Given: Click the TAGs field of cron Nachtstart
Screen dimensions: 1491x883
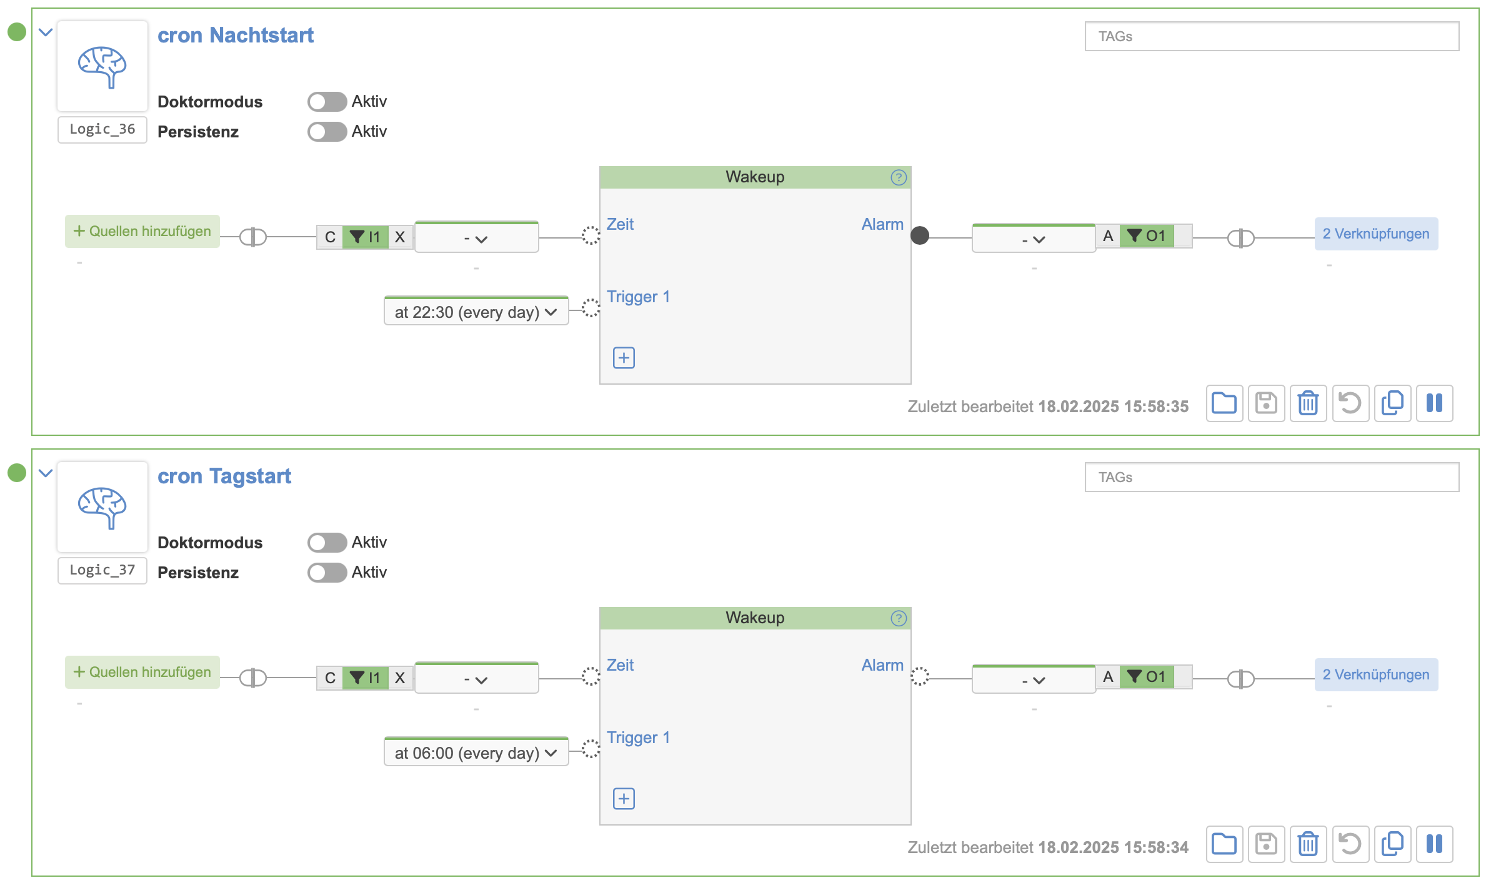Looking at the screenshot, I should [1272, 37].
